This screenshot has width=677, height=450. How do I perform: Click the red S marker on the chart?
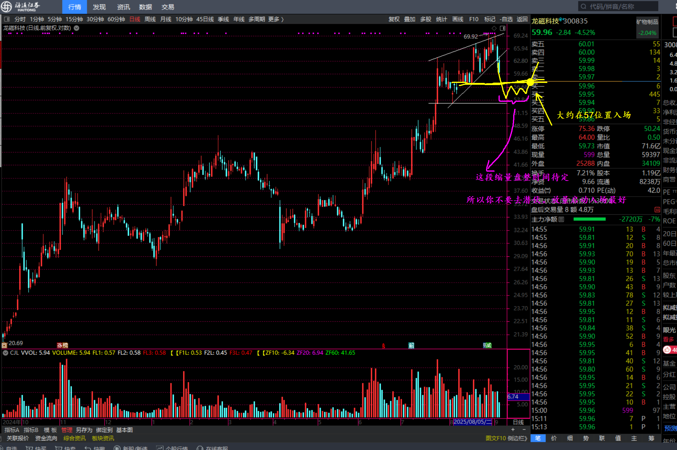(x=384, y=346)
